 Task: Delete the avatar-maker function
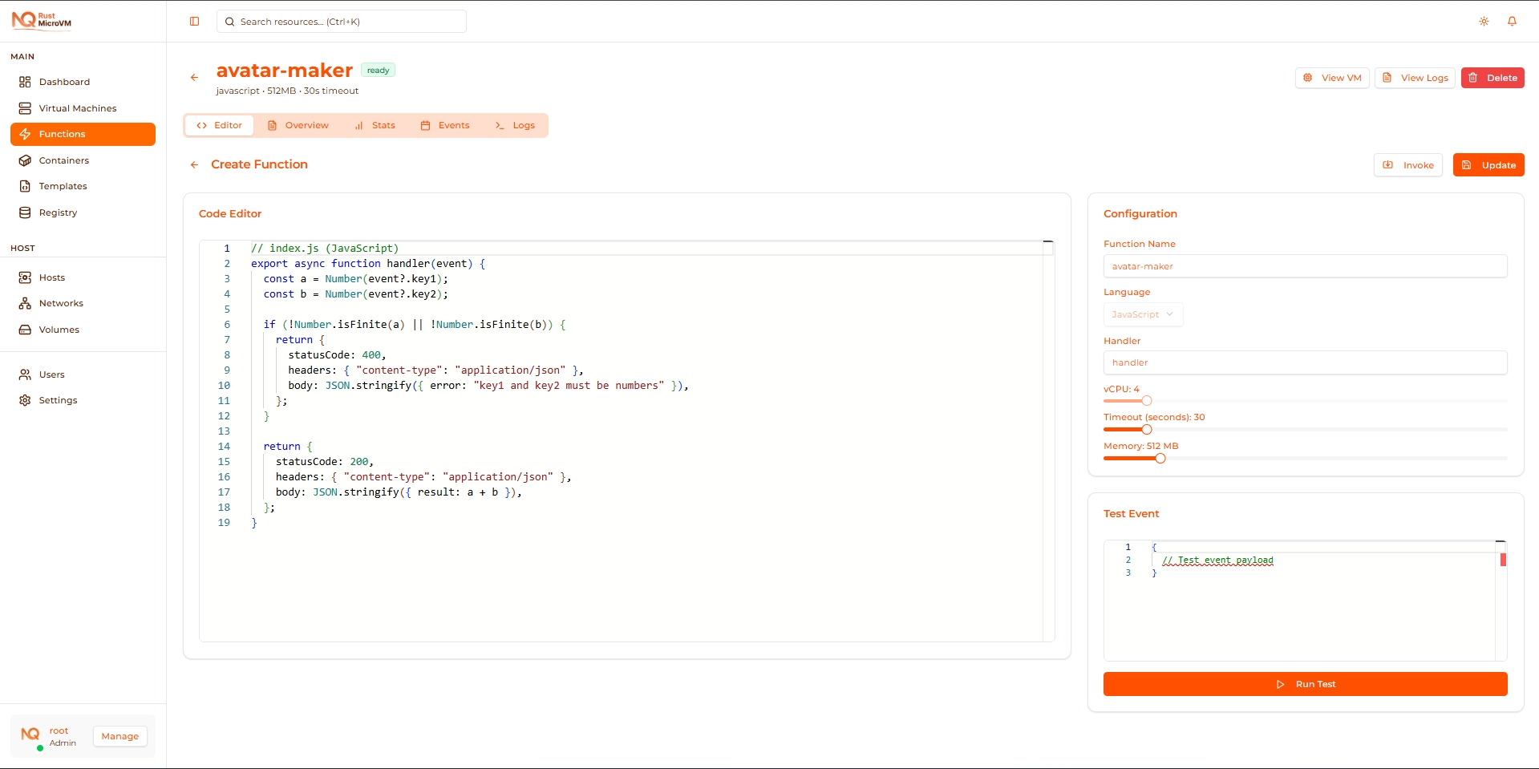1493,77
